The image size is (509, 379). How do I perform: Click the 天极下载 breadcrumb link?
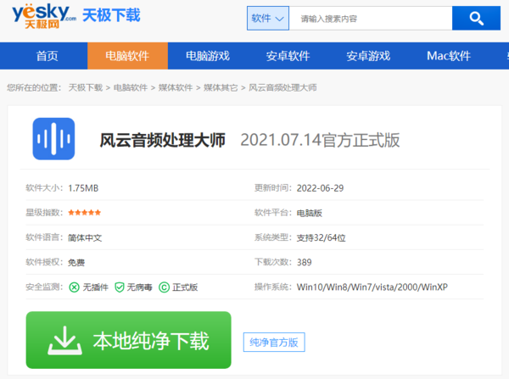(x=86, y=87)
